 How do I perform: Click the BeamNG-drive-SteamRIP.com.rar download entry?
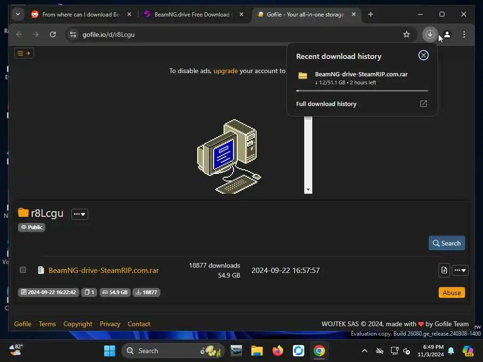[362, 78]
